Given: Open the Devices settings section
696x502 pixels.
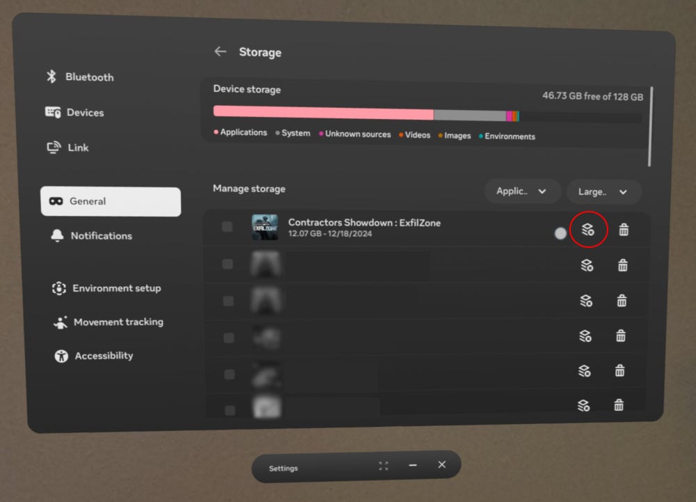Looking at the screenshot, I should click(x=74, y=112).
